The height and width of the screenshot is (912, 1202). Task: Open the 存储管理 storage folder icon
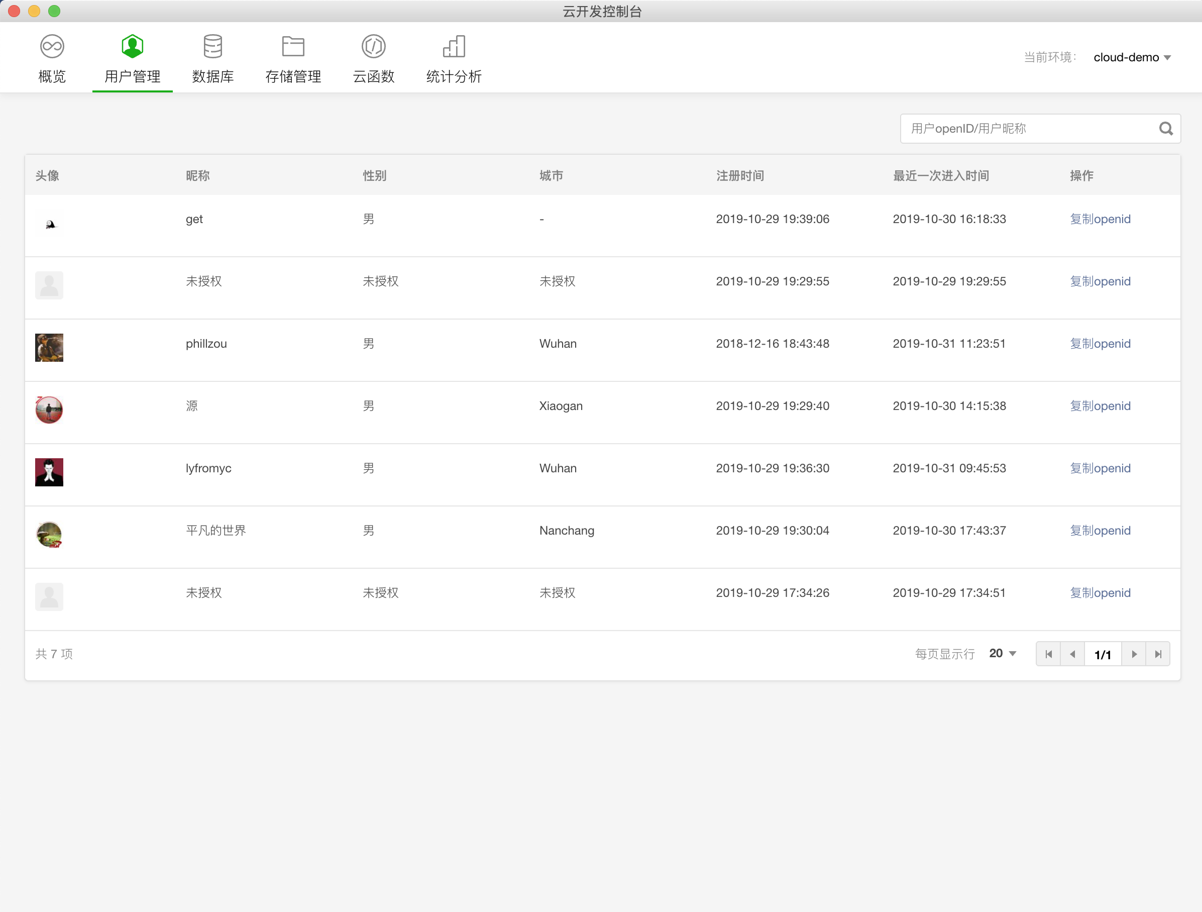[293, 47]
